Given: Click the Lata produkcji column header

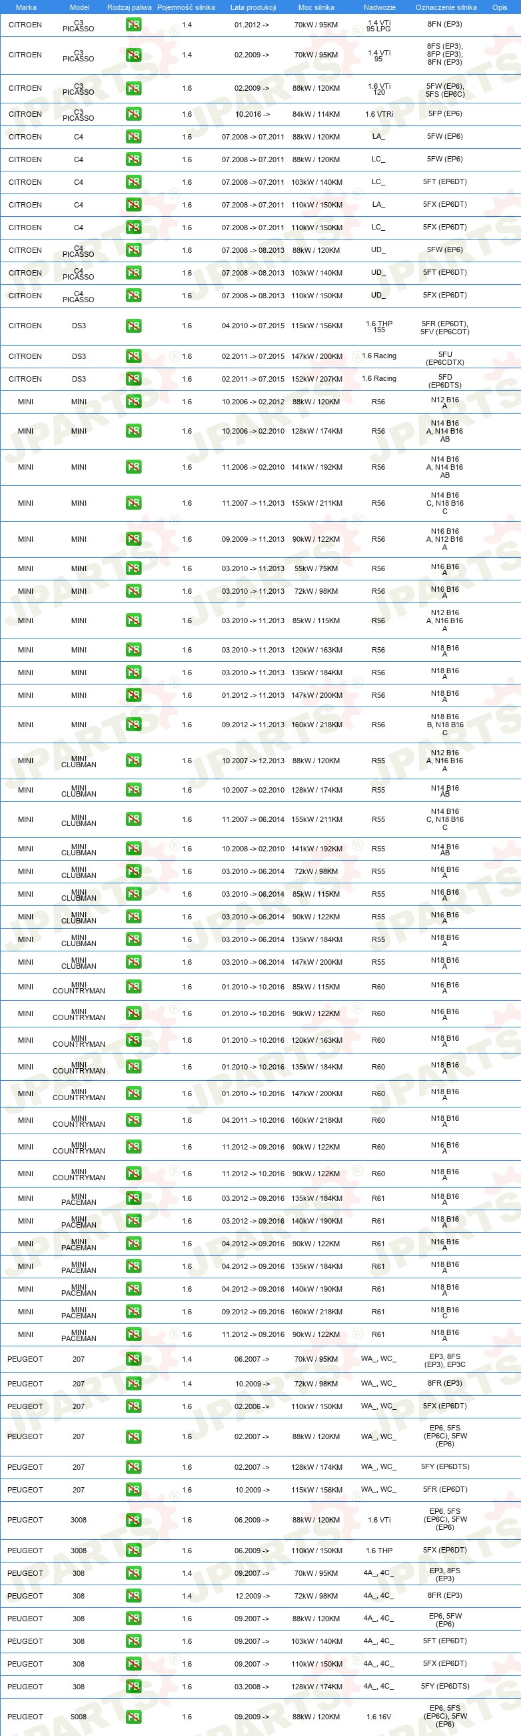Looking at the screenshot, I should pyautogui.click(x=253, y=7).
